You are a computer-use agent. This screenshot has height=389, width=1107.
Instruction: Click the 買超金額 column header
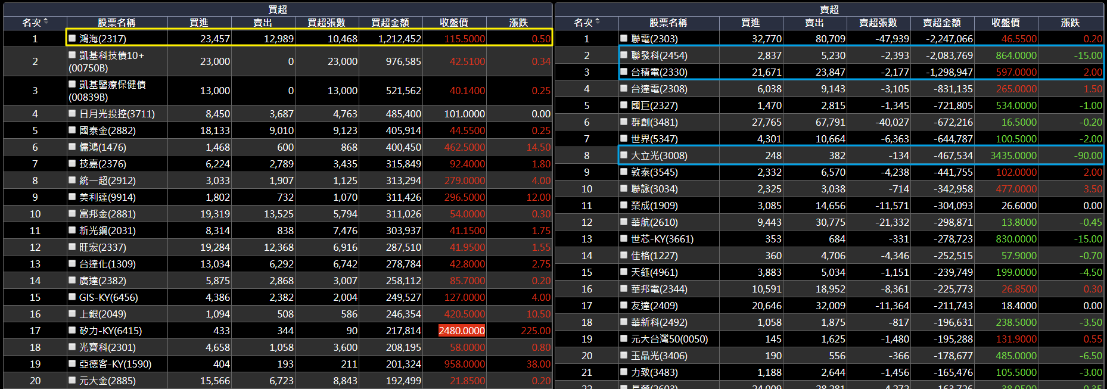point(390,23)
